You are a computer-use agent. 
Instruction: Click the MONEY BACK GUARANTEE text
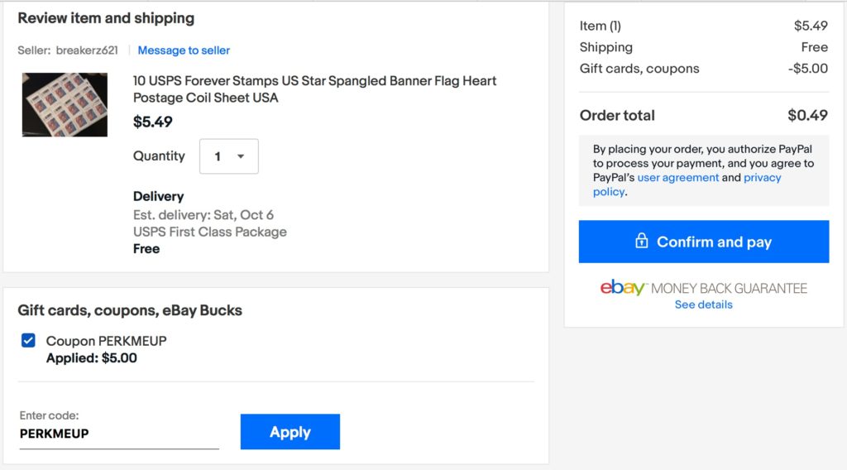point(730,289)
